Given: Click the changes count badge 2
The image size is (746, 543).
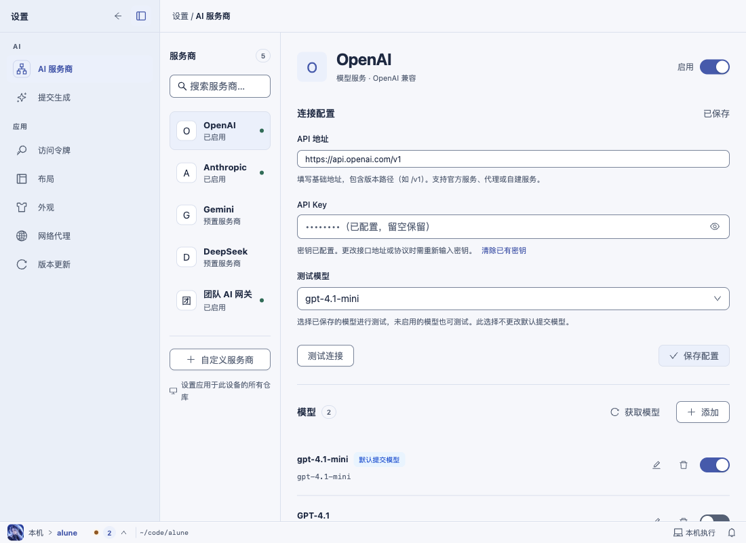Looking at the screenshot, I should [109, 533].
